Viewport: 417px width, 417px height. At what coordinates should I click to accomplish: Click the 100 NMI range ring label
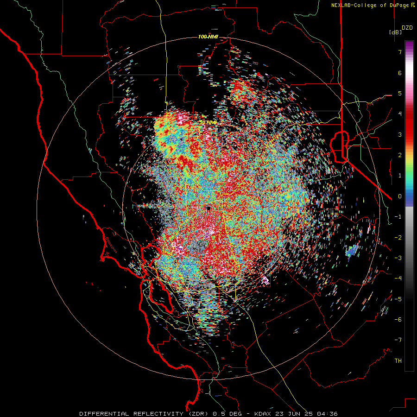click(208, 37)
